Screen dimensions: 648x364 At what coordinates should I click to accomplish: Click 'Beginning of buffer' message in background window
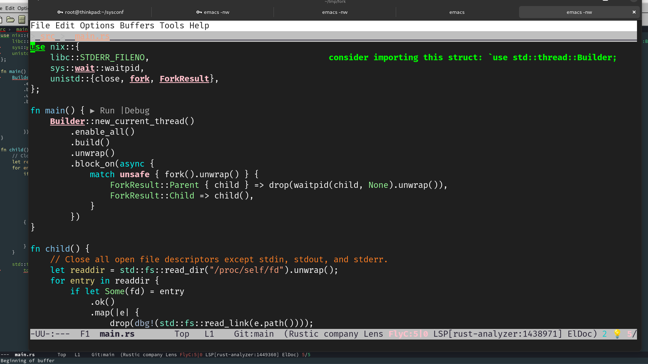click(28, 360)
